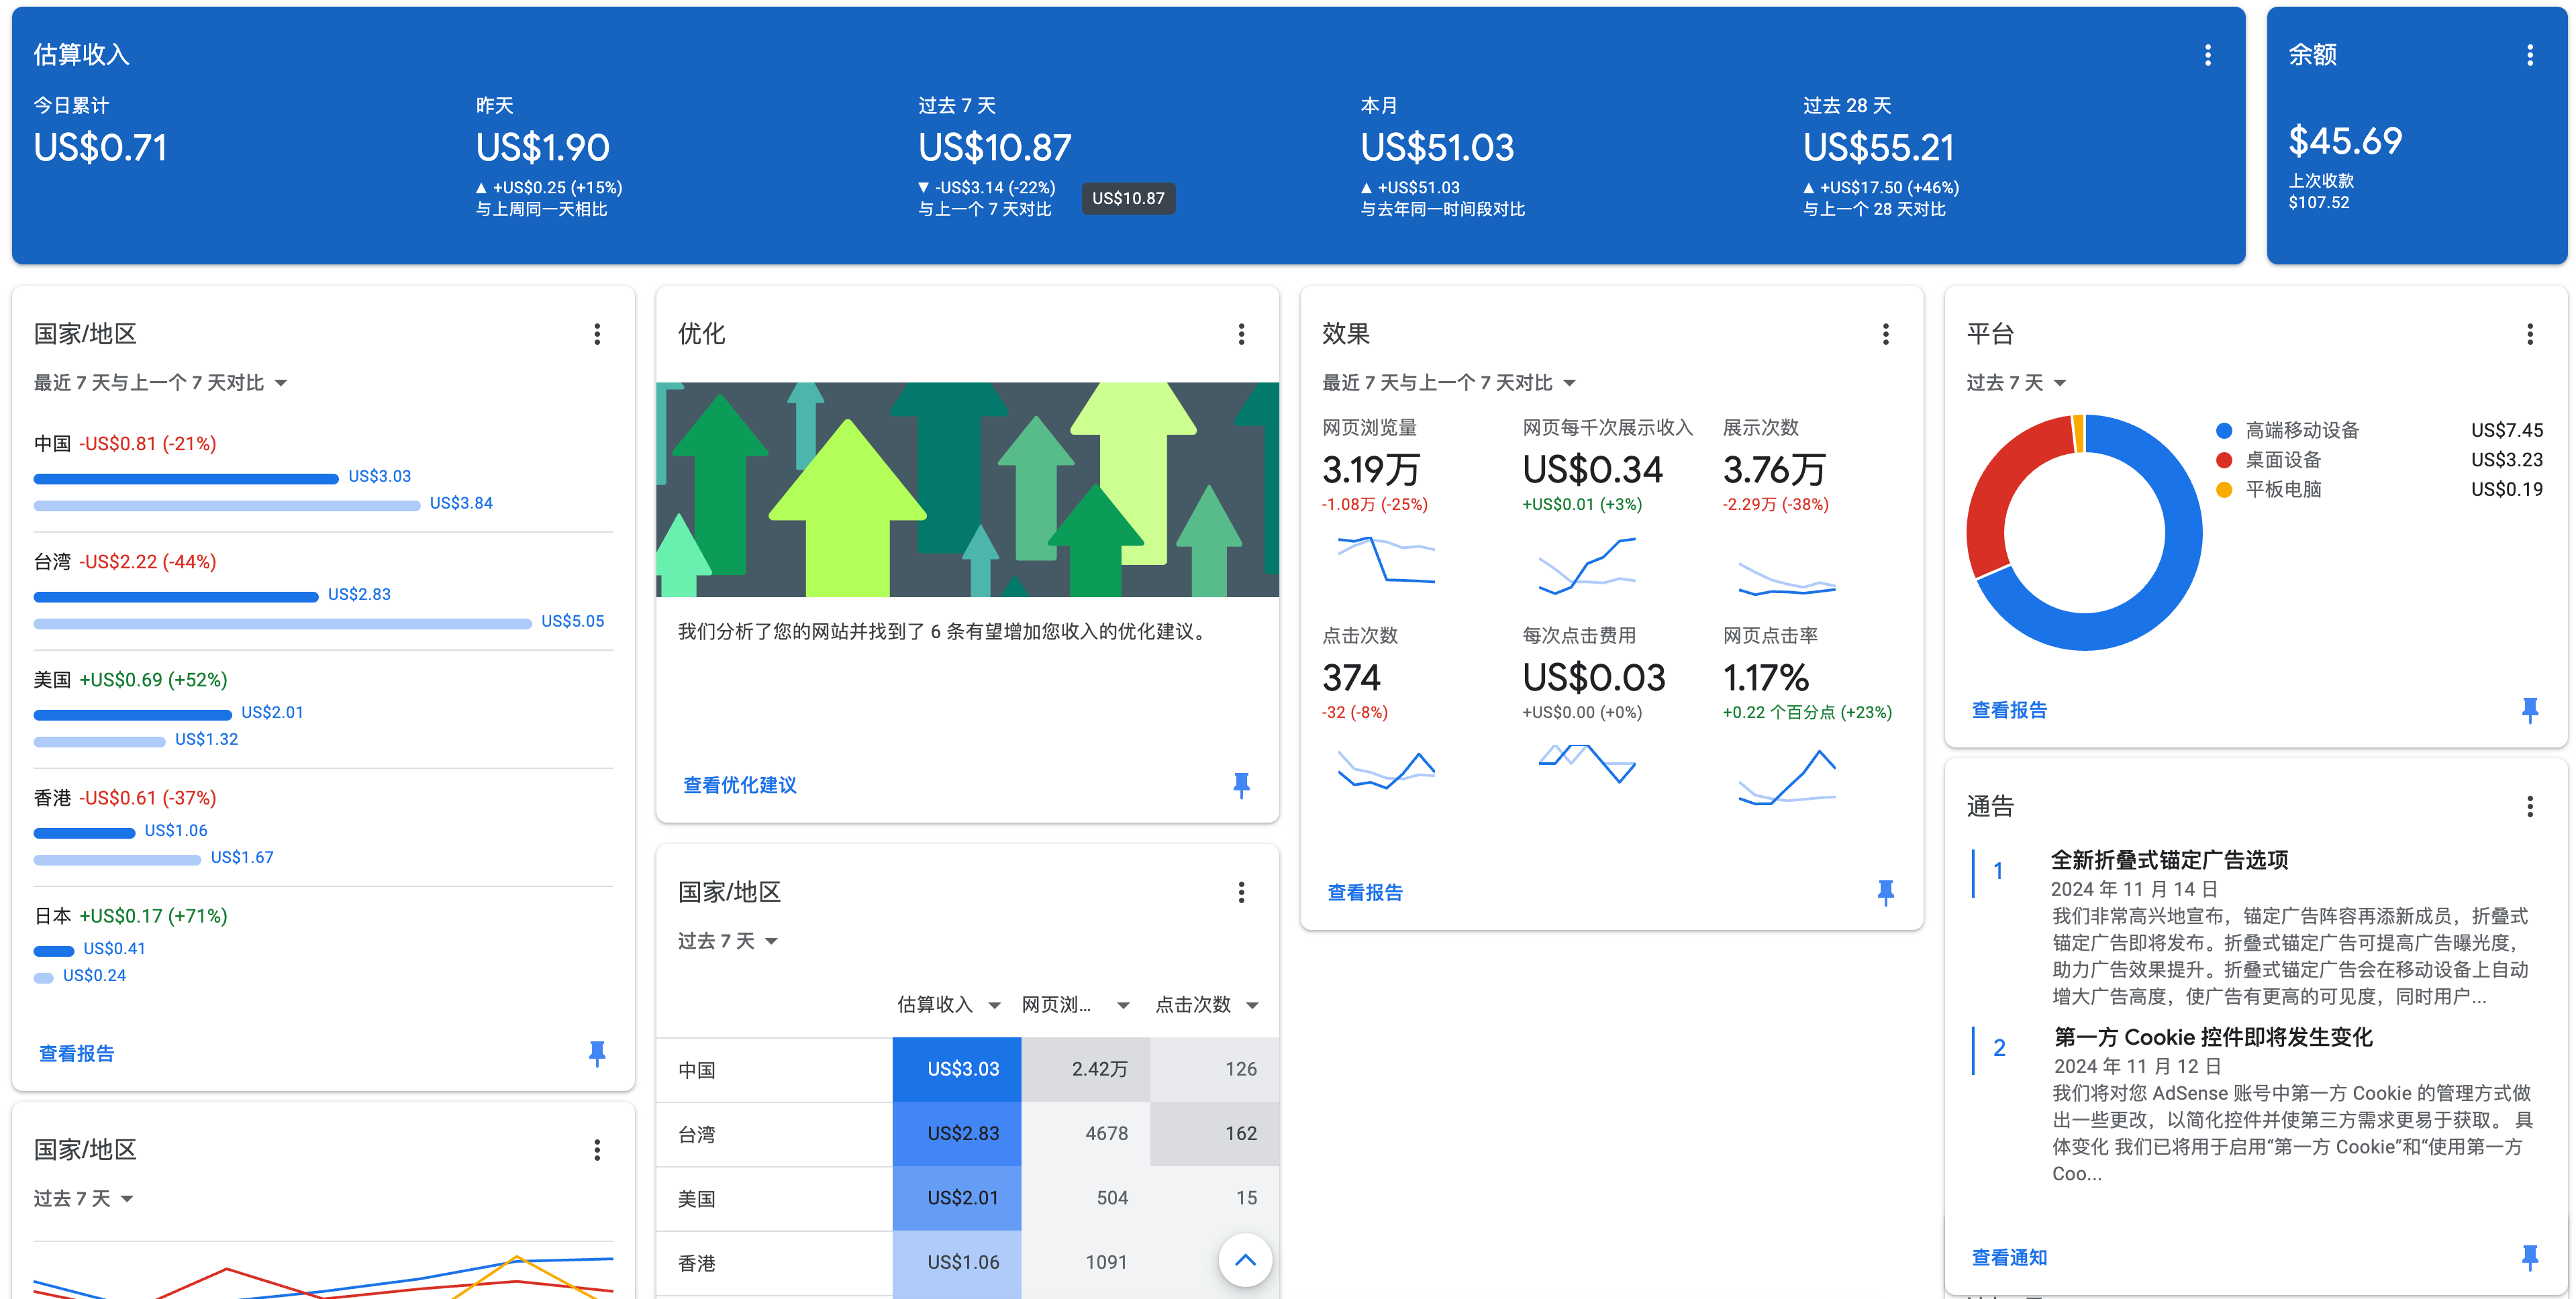This screenshot has width=2576, height=1299.
Task: Open 过去 7 天 dropdown in 国家/地区 table card
Action: pos(728,941)
